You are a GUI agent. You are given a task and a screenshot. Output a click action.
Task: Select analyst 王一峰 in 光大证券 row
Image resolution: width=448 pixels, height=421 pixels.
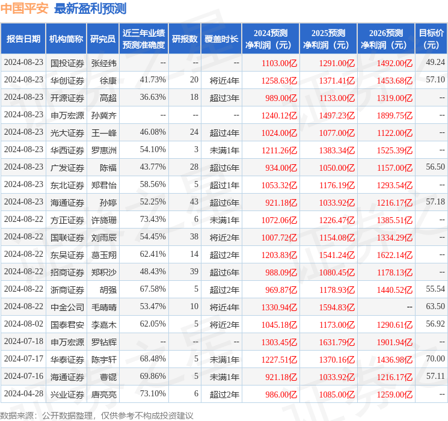(x=103, y=132)
